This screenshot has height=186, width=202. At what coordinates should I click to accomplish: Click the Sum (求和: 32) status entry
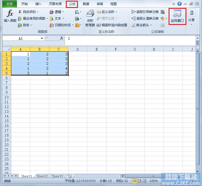[x=122, y=181]
